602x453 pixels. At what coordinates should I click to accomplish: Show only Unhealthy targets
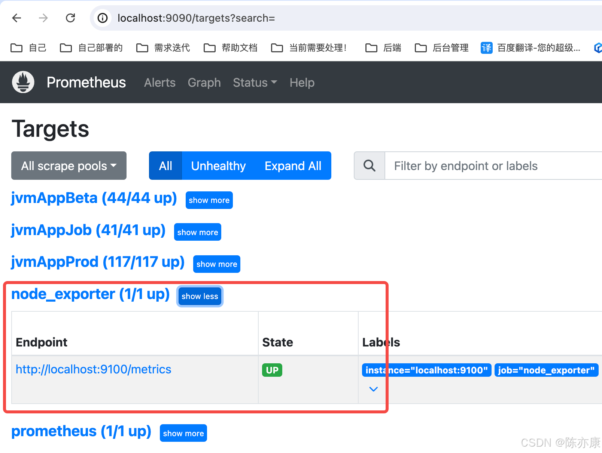[218, 166]
